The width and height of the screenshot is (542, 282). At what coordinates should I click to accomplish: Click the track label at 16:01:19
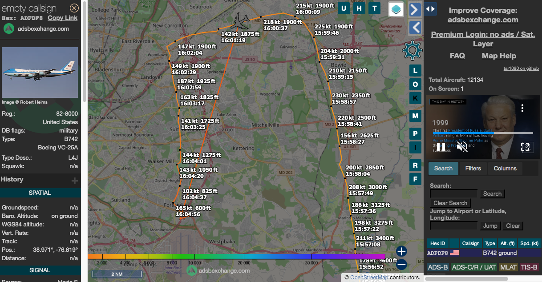click(x=240, y=37)
